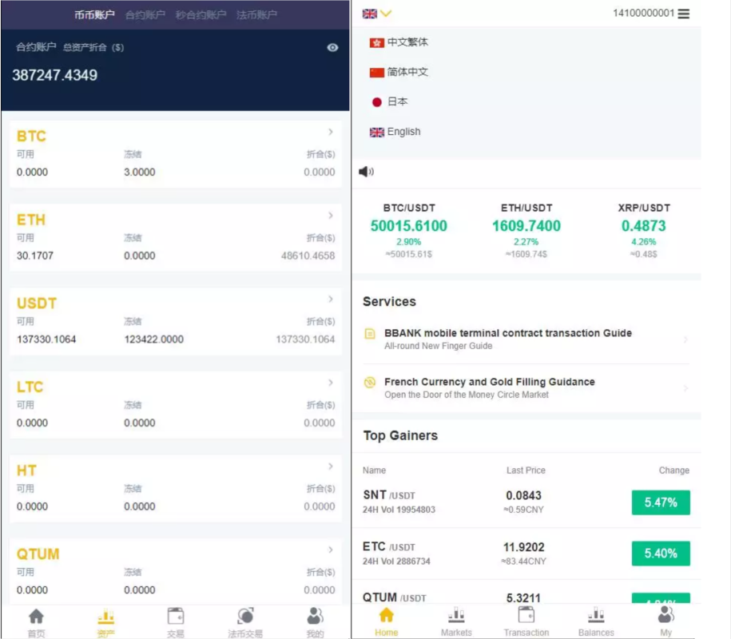Click the speaker announcement icon
The height and width of the screenshot is (639, 731).
366,172
